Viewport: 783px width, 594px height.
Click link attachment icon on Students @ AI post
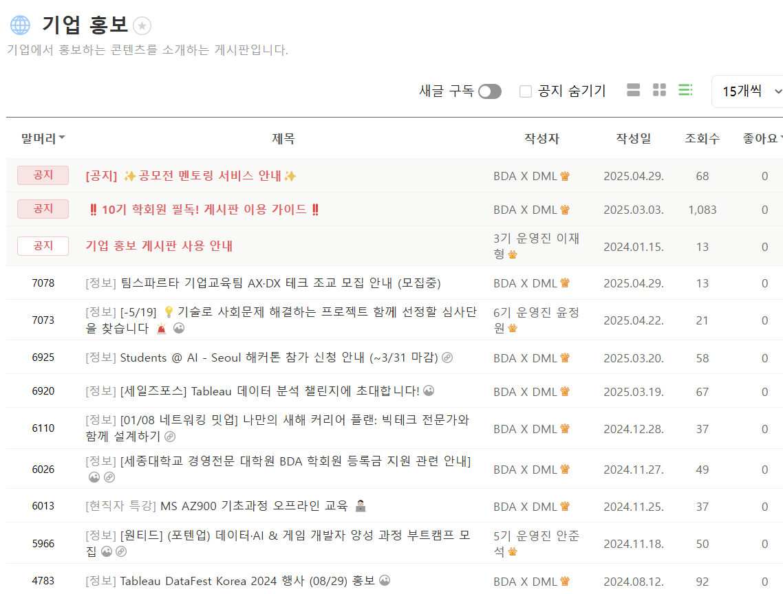447,357
